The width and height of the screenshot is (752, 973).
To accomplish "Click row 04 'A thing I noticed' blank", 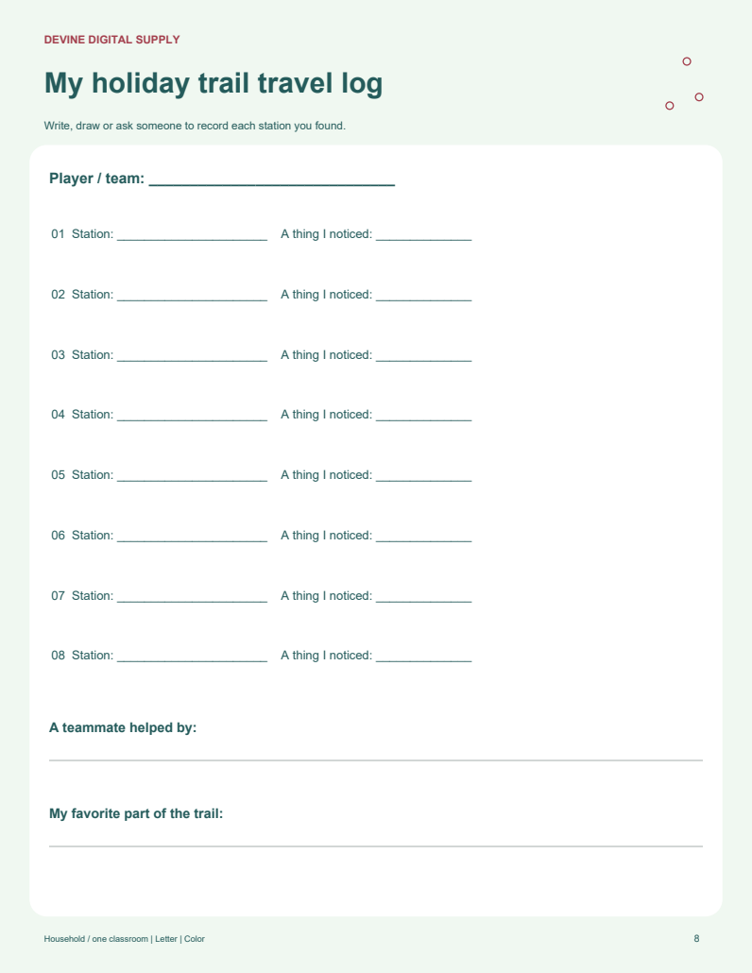I will click(424, 419).
